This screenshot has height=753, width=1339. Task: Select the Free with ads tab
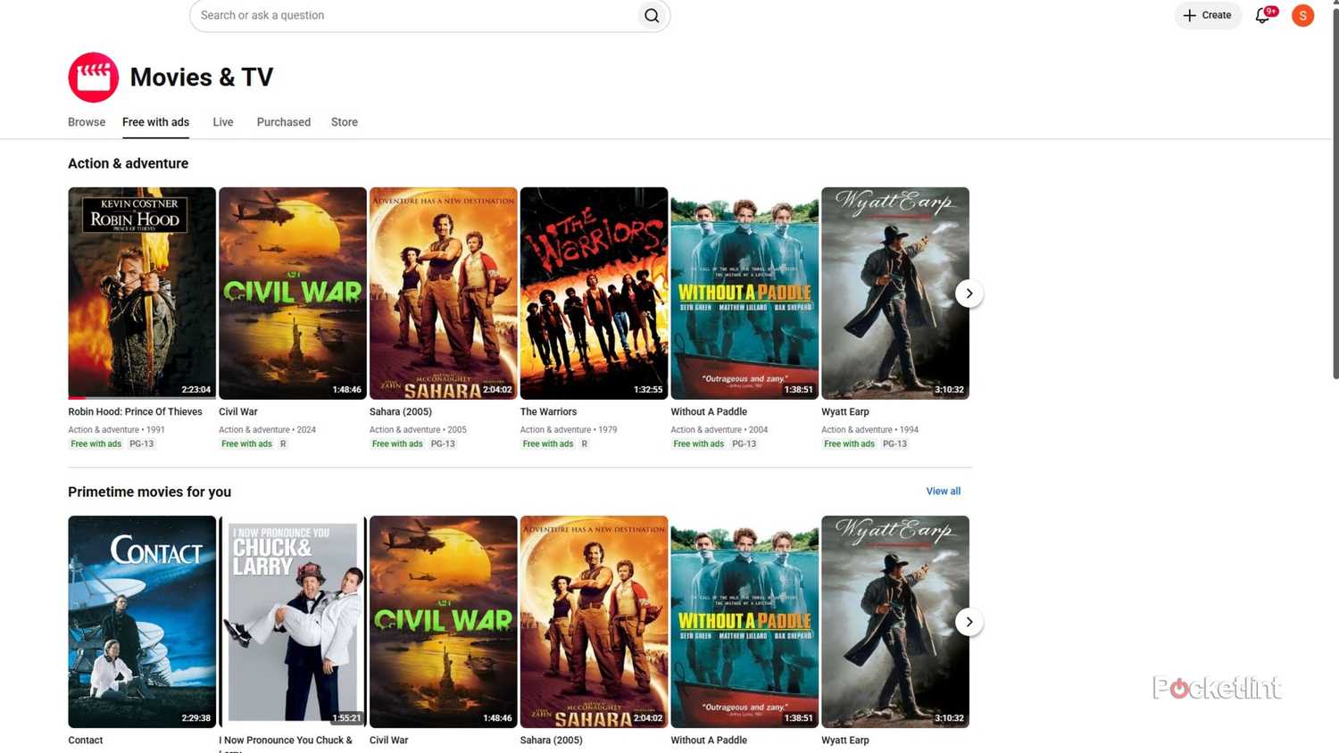(x=155, y=122)
